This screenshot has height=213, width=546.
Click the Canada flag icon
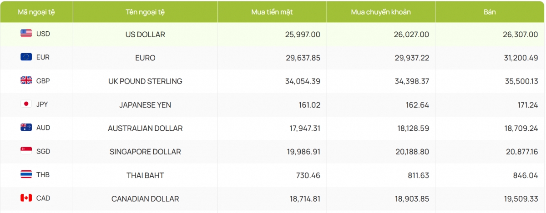pos(26,198)
